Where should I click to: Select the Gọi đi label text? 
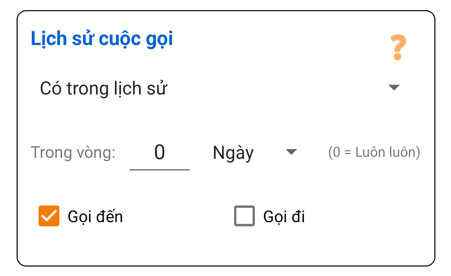click(285, 216)
